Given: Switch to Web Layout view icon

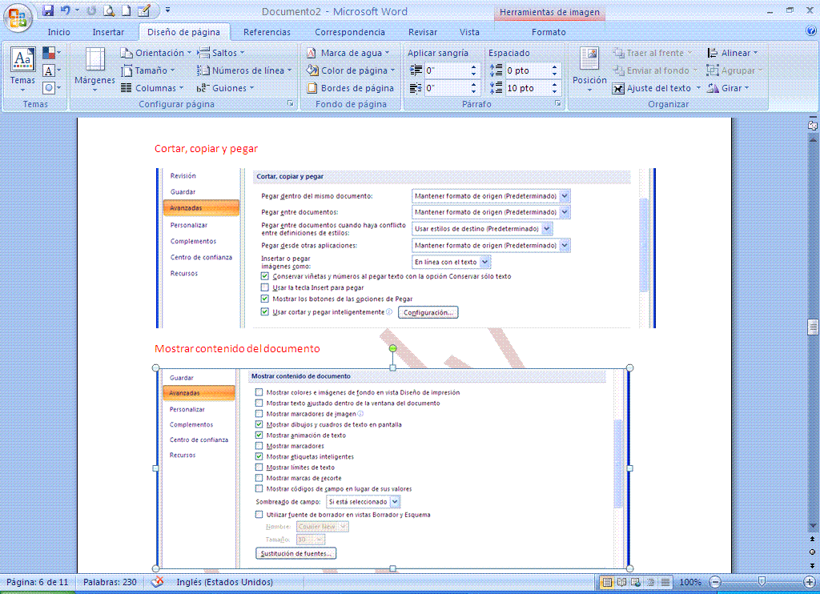Looking at the screenshot, I should click(636, 582).
